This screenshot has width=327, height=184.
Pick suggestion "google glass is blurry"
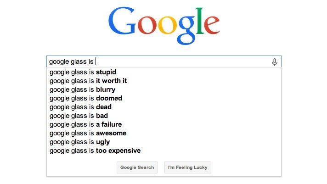click(x=164, y=89)
